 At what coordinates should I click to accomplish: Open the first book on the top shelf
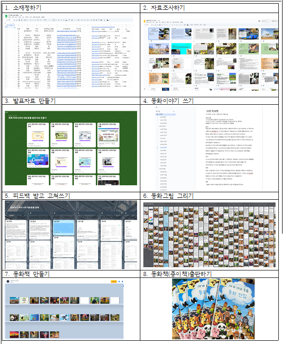pos(14,300)
